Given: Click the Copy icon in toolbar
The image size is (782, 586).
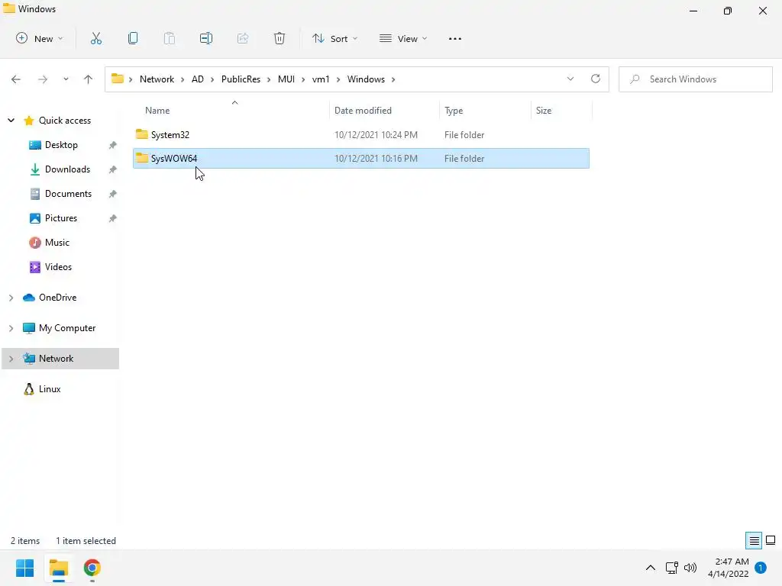Looking at the screenshot, I should [x=133, y=38].
